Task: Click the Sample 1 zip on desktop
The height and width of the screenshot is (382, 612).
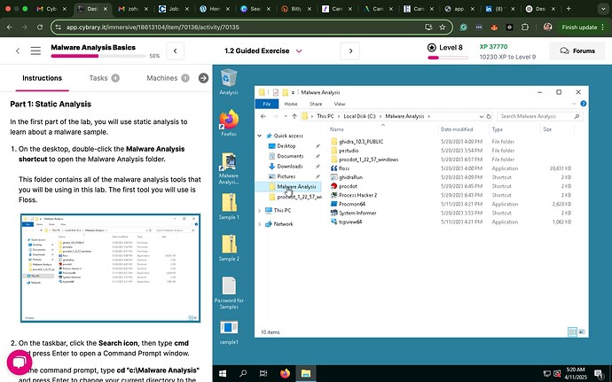Action: [229, 199]
